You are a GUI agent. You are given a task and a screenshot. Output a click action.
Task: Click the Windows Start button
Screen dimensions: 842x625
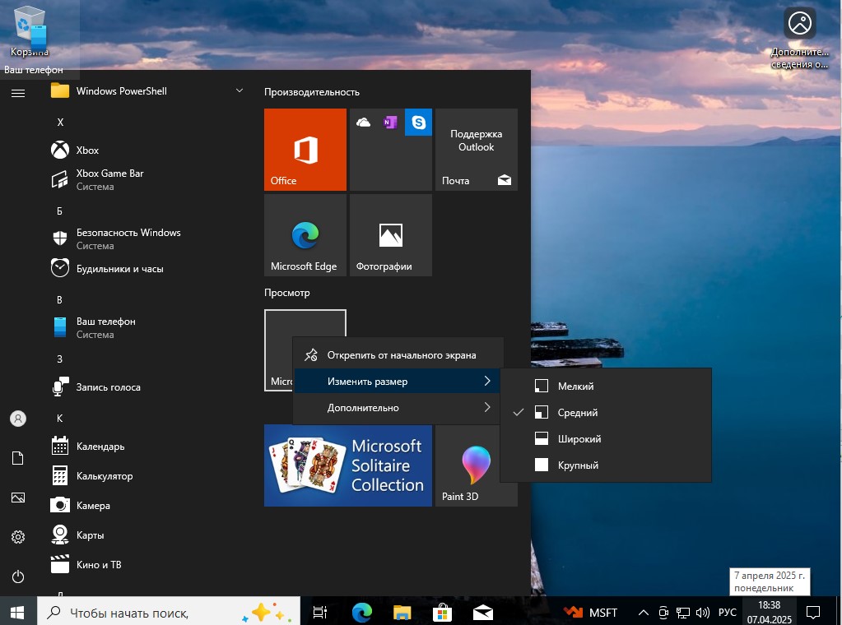point(18,612)
